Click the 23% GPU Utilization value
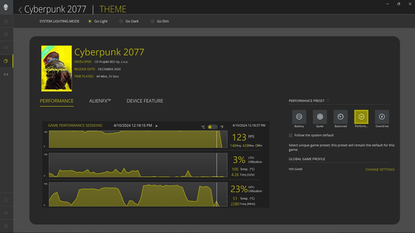The width and height of the screenshot is (415, 233). 239,189
